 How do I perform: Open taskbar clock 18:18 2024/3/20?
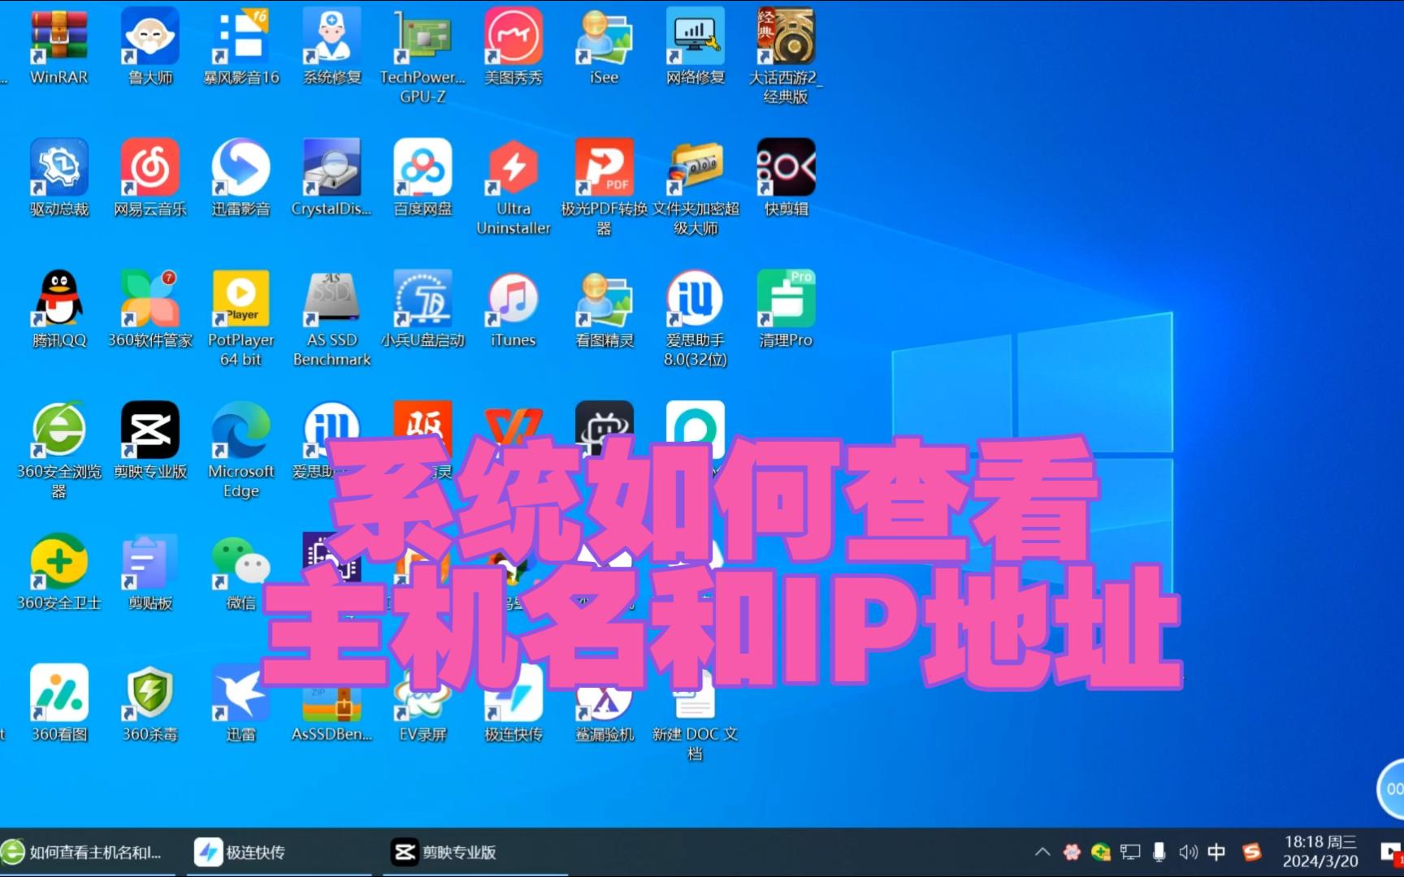pyautogui.click(x=1320, y=852)
